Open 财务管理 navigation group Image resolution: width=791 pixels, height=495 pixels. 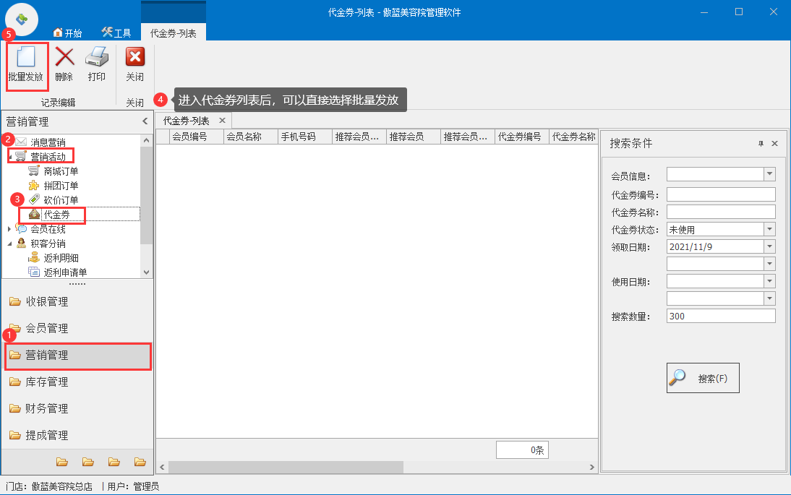(x=77, y=408)
